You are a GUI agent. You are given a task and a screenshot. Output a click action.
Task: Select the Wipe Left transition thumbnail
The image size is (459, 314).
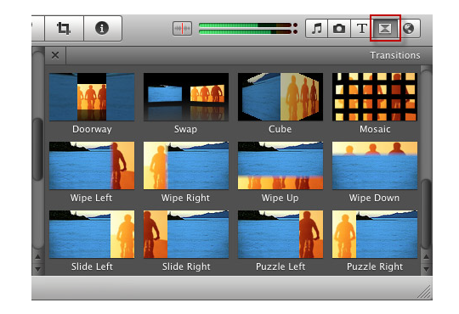point(92,165)
